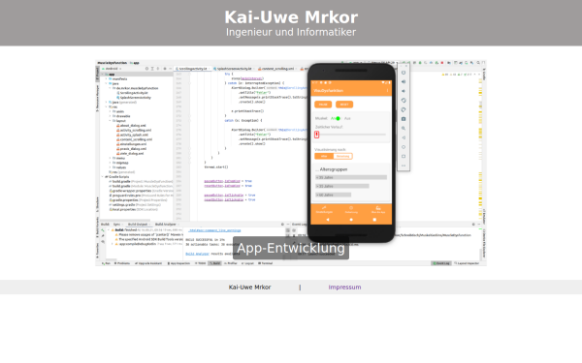Tap the Android back navigation triangle

coord(328,220)
